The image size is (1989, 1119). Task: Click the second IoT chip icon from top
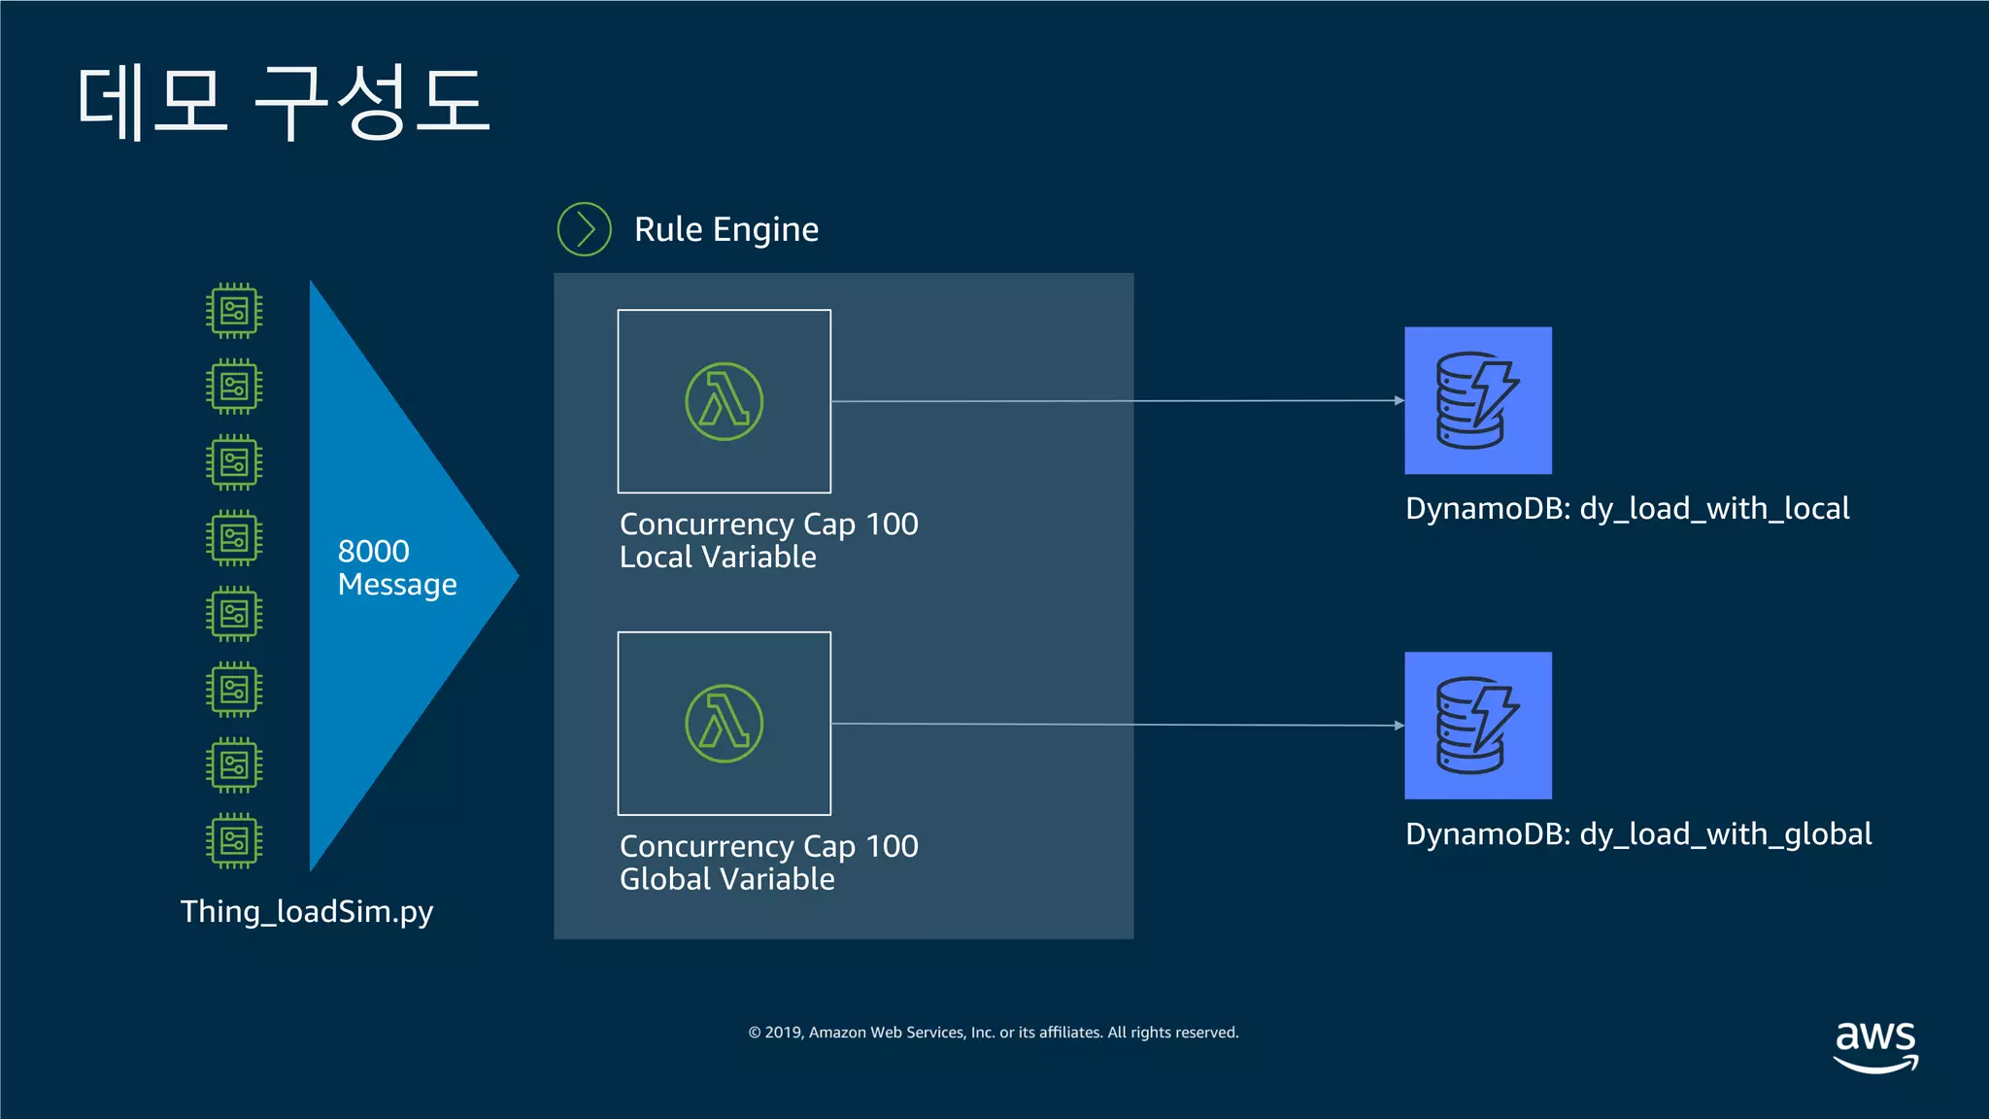(x=234, y=387)
